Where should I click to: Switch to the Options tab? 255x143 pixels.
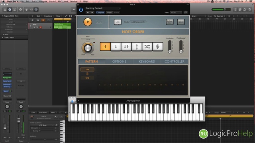pyautogui.click(x=119, y=62)
